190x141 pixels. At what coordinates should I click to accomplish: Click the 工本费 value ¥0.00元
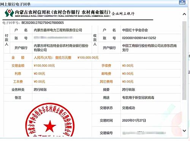[x=40, y=82]
